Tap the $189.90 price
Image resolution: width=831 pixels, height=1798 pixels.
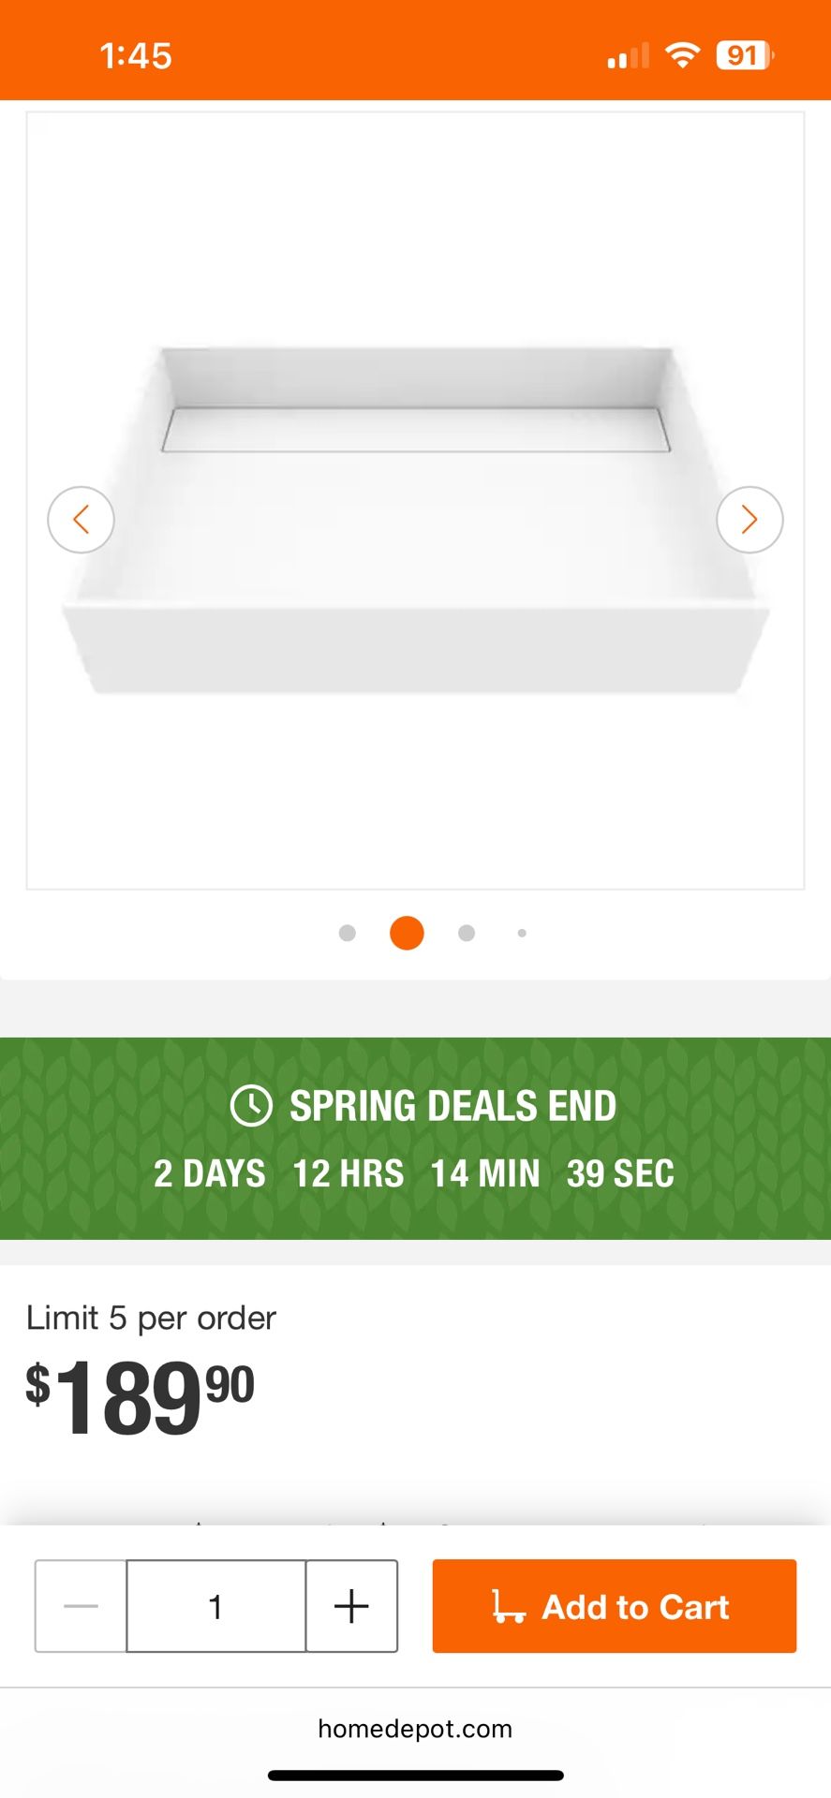coord(141,1398)
